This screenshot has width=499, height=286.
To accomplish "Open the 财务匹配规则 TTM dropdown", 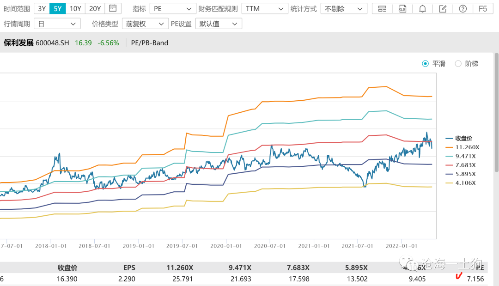I will click(265, 9).
